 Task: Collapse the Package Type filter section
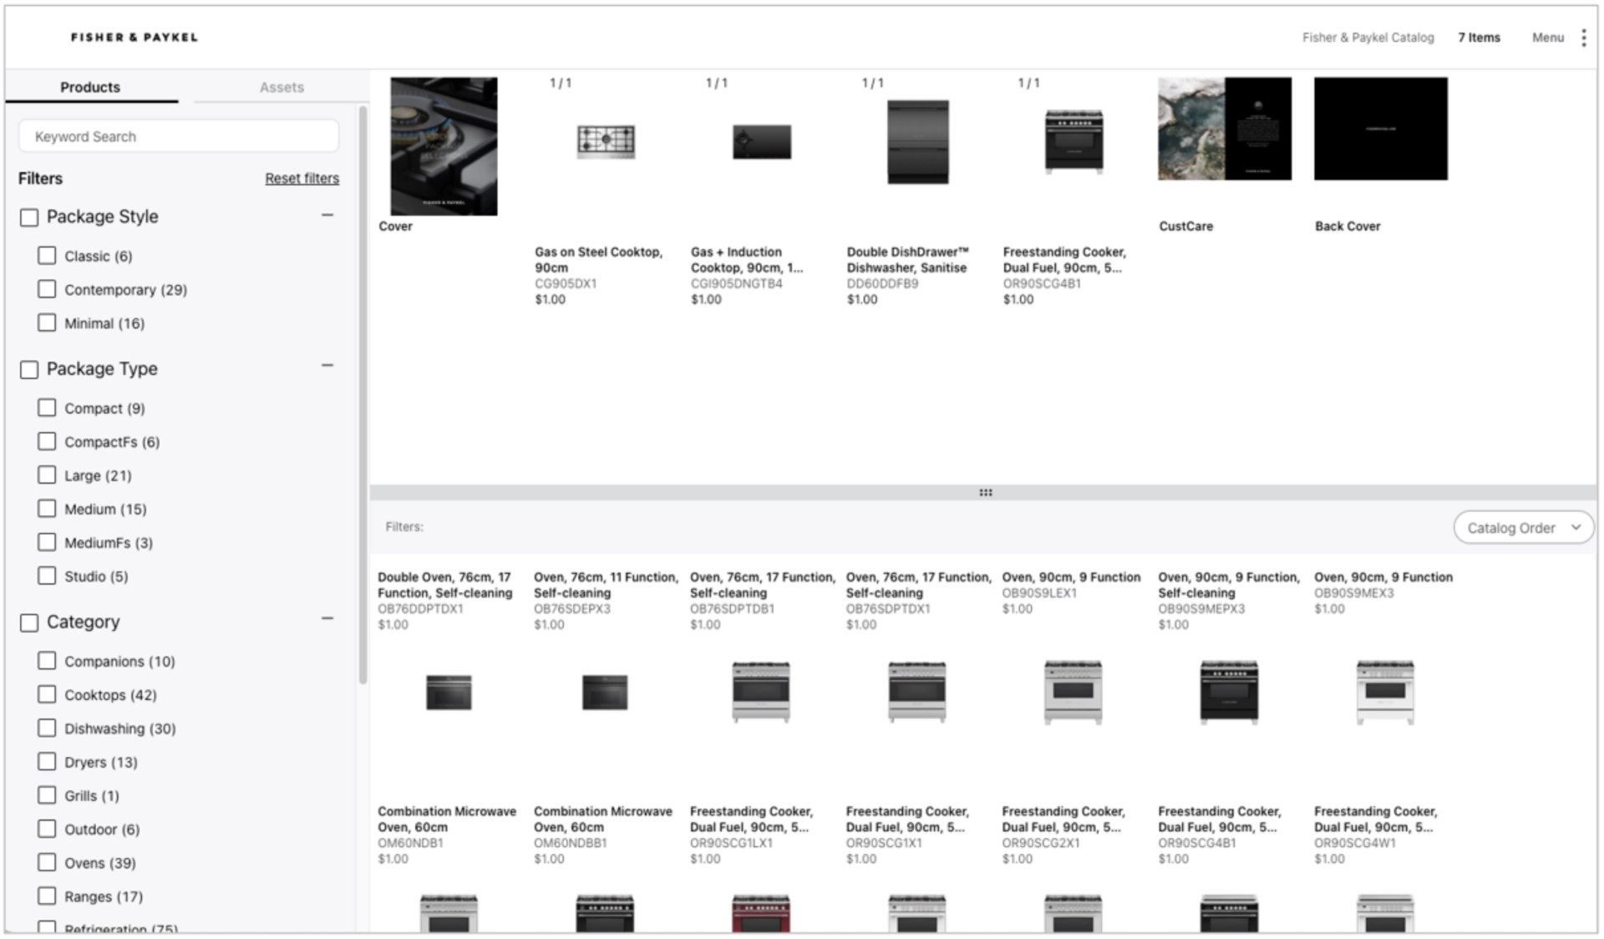[x=327, y=366]
